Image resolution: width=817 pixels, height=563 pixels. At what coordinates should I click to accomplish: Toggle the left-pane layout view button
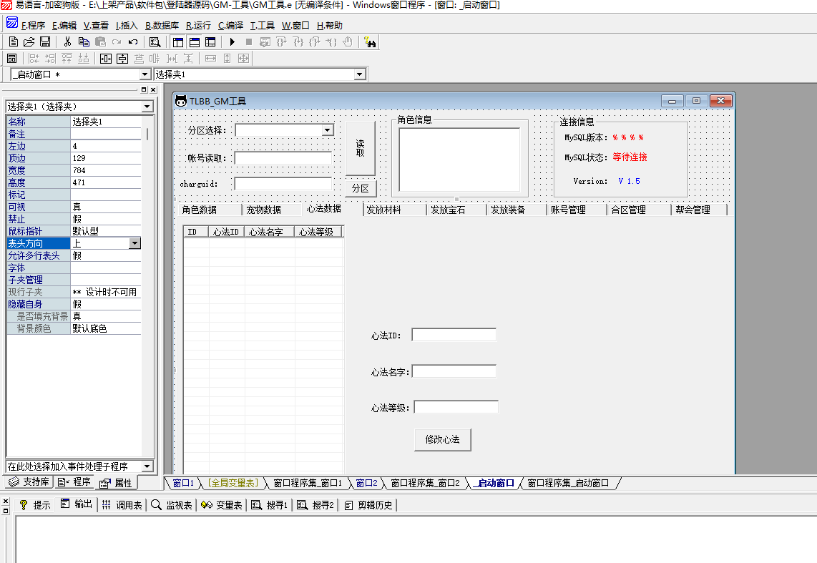177,42
